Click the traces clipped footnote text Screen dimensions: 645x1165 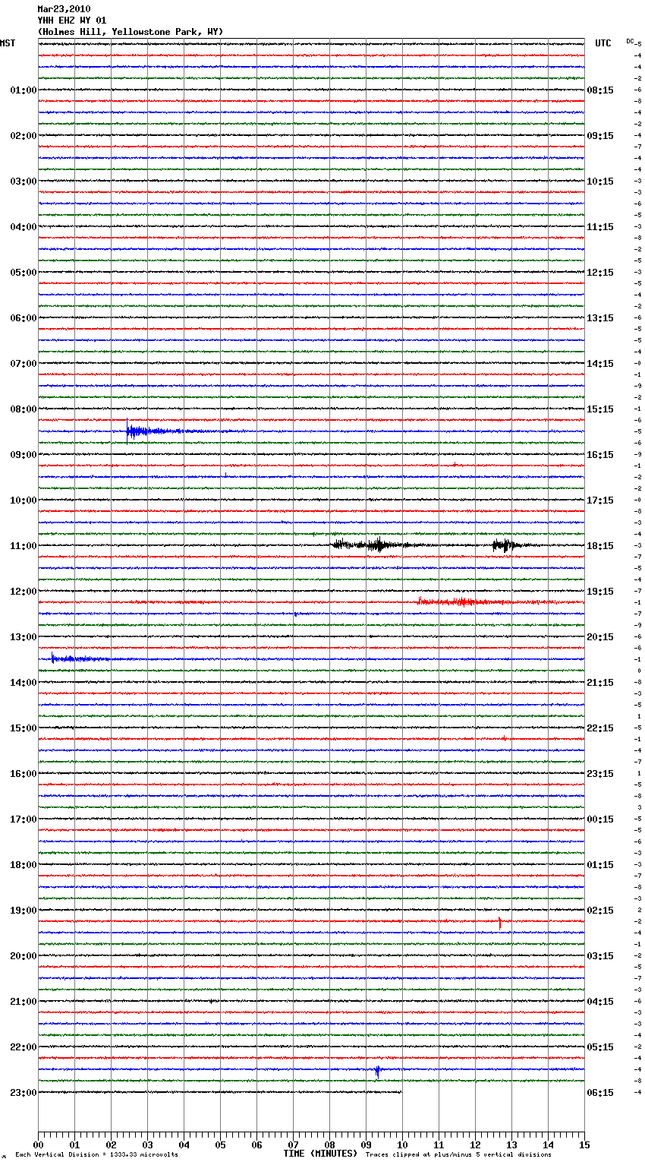pyautogui.click(x=458, y=1154)
